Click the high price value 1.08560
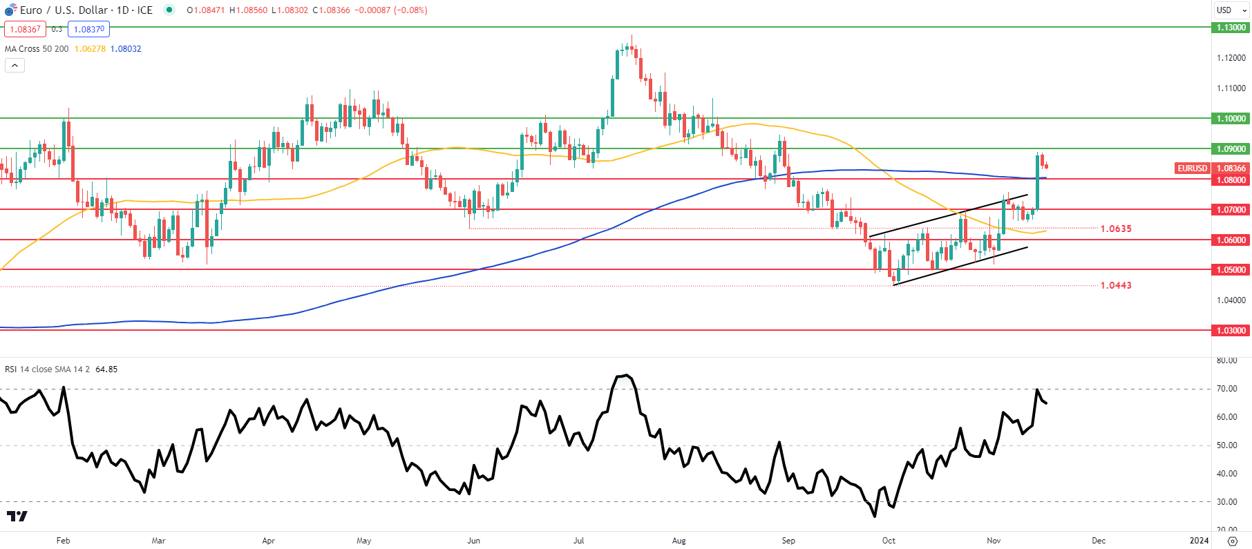 point(252,10)
